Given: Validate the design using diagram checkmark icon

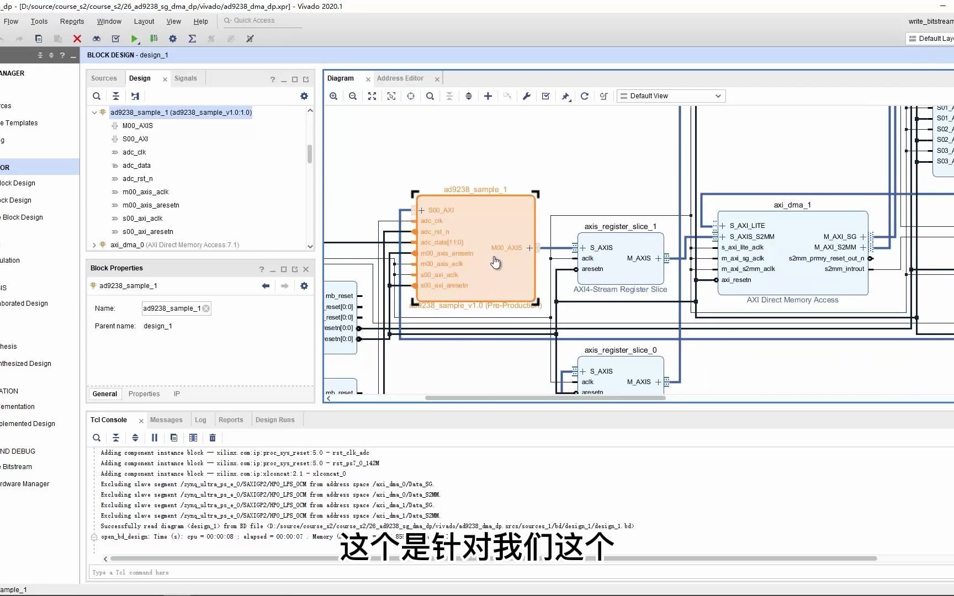Looking at the screenshot, I should 546,96.
